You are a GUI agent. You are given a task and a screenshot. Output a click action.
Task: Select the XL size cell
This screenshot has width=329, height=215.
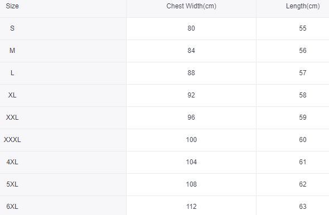coord(12,95)
